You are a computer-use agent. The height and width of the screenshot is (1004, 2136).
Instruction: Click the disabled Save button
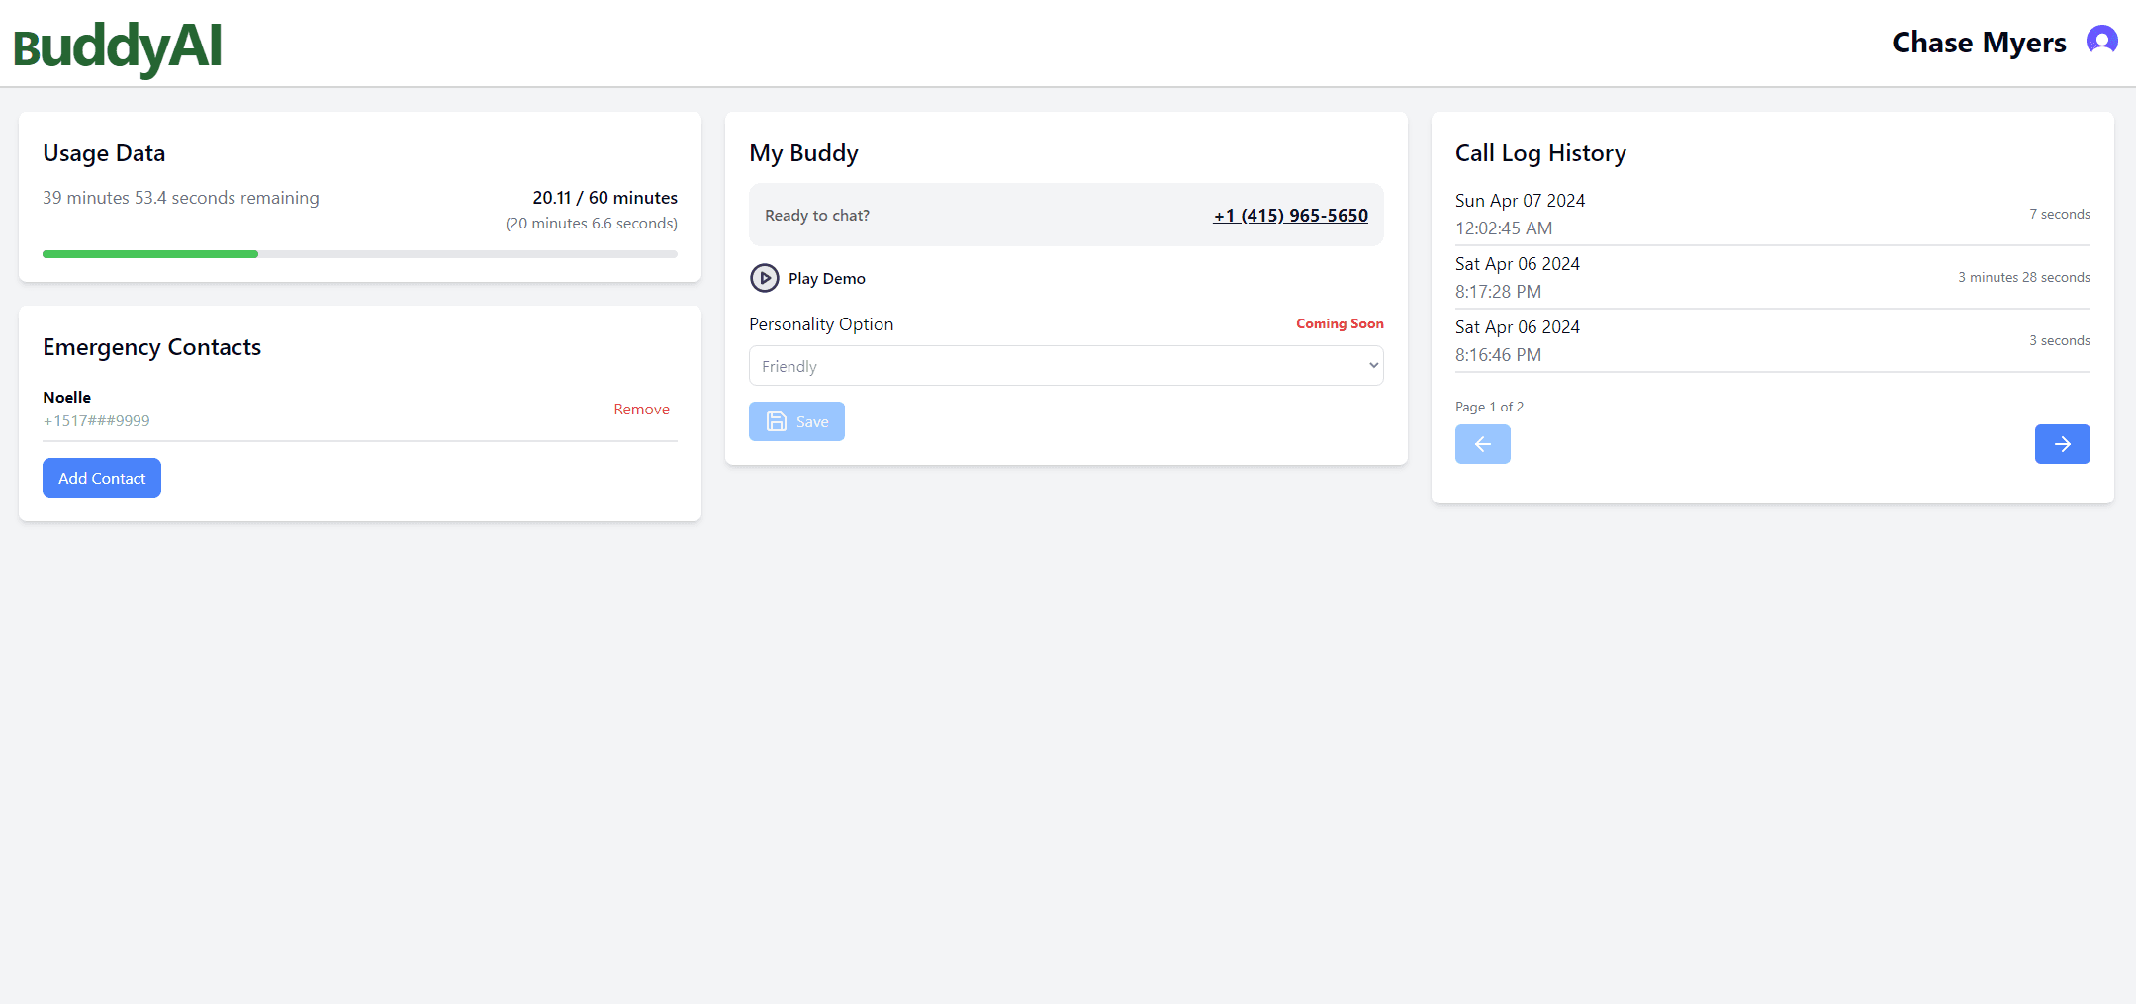click(796, 420)
